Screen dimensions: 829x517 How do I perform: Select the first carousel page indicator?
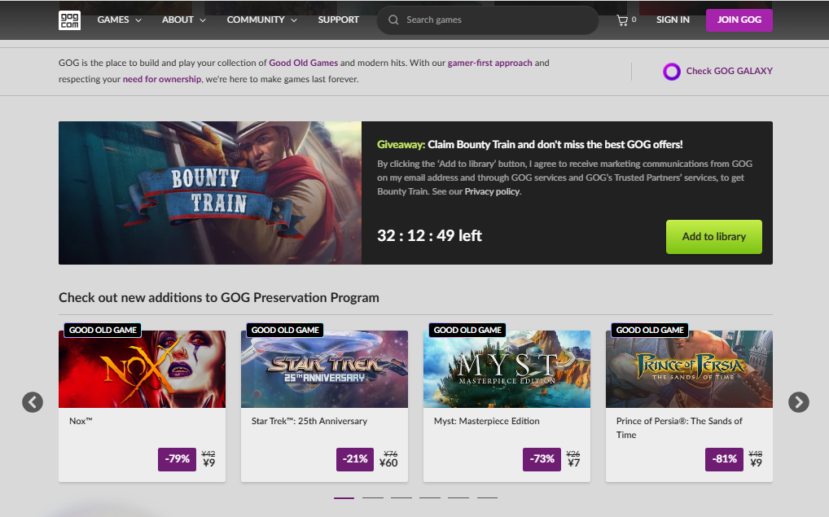[344, 497]
